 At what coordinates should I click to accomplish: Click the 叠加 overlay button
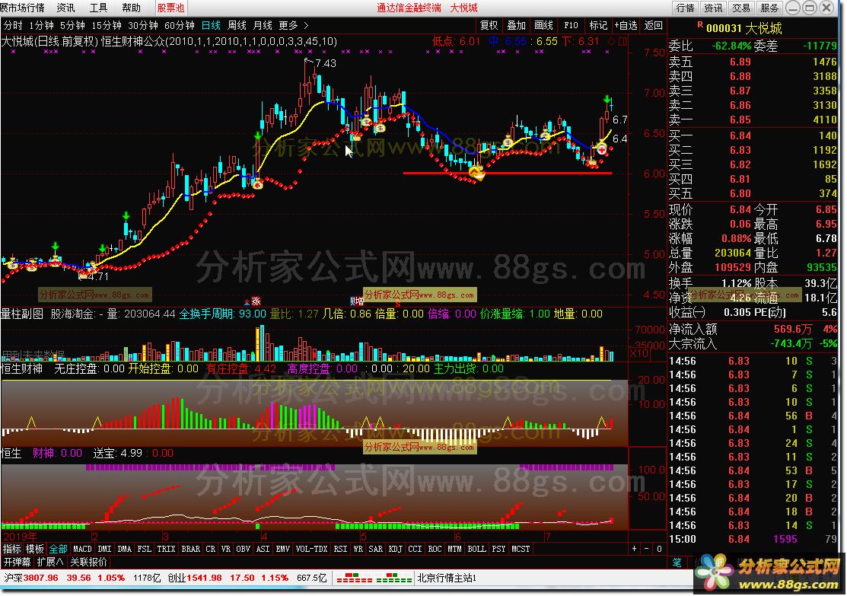click(x=517, y=25)
